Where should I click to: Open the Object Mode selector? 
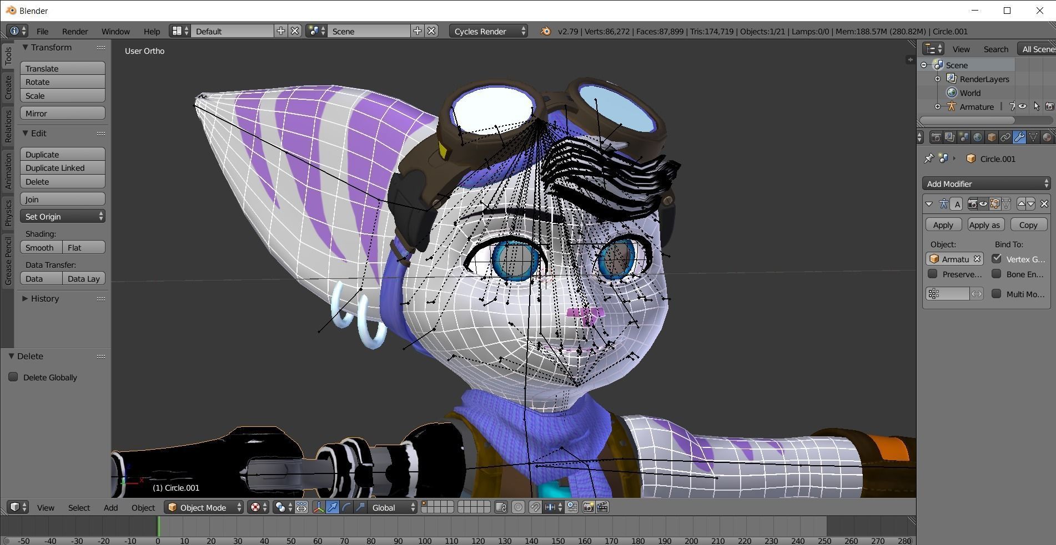(204, 507)
